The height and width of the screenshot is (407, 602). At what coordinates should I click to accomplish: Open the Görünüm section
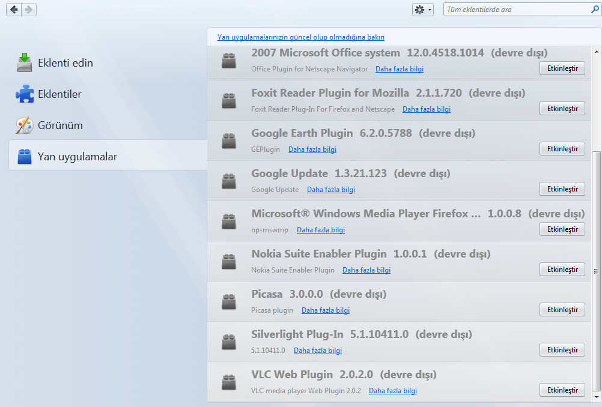(108, 125)
